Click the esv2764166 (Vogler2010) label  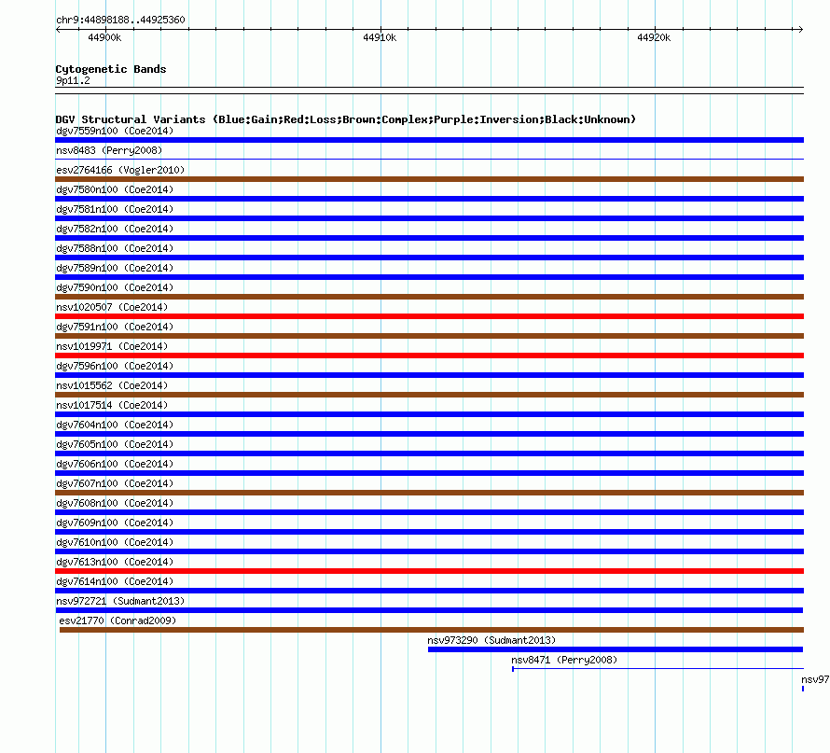pos(120,170)
